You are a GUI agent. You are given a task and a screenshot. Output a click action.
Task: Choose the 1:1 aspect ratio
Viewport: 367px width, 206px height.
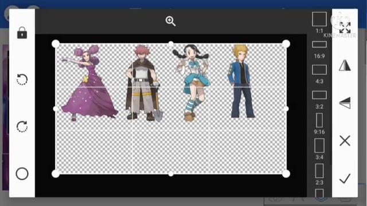(319, 23)
